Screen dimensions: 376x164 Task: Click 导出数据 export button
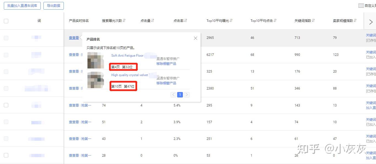point(53,6)
